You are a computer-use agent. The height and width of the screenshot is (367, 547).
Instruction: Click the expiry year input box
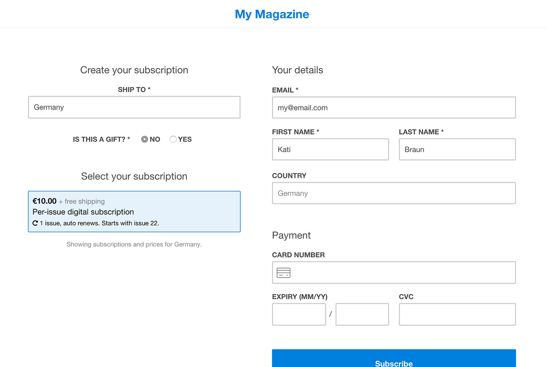tap(362, 315)
